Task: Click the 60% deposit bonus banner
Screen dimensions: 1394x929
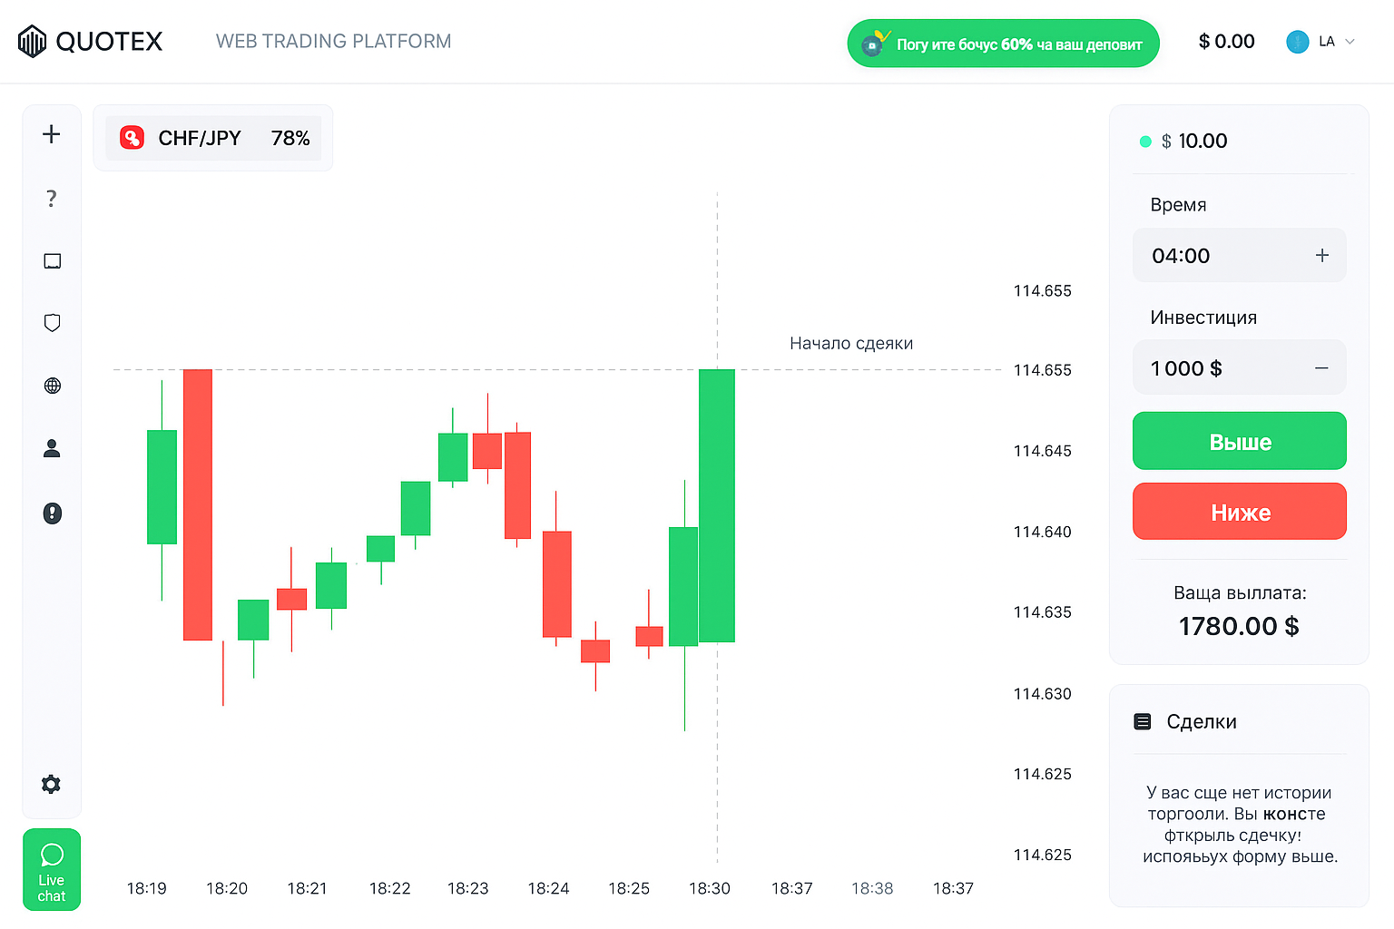Action: [x=1003, y=44]
